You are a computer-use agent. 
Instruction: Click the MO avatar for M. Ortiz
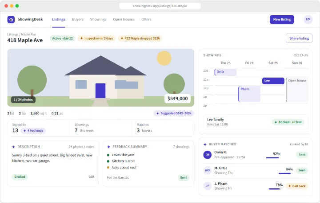pyautogui.click(x=208, y=170)
